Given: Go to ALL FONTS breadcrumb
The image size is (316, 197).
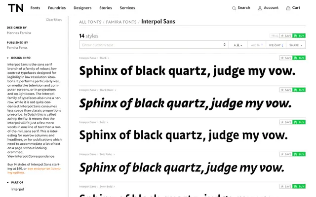Looking at the screenshot, I should 90,22.
